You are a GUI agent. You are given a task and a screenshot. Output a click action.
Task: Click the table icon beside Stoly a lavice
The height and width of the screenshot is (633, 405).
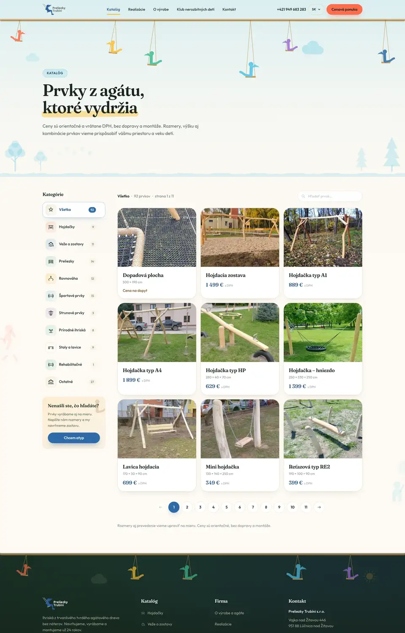[51, 347]
